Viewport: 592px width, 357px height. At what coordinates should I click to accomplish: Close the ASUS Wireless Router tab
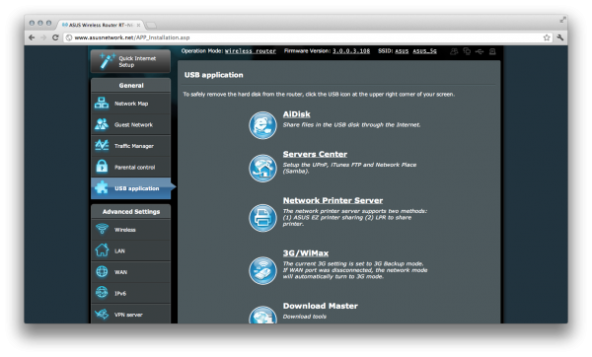(138, 25)
